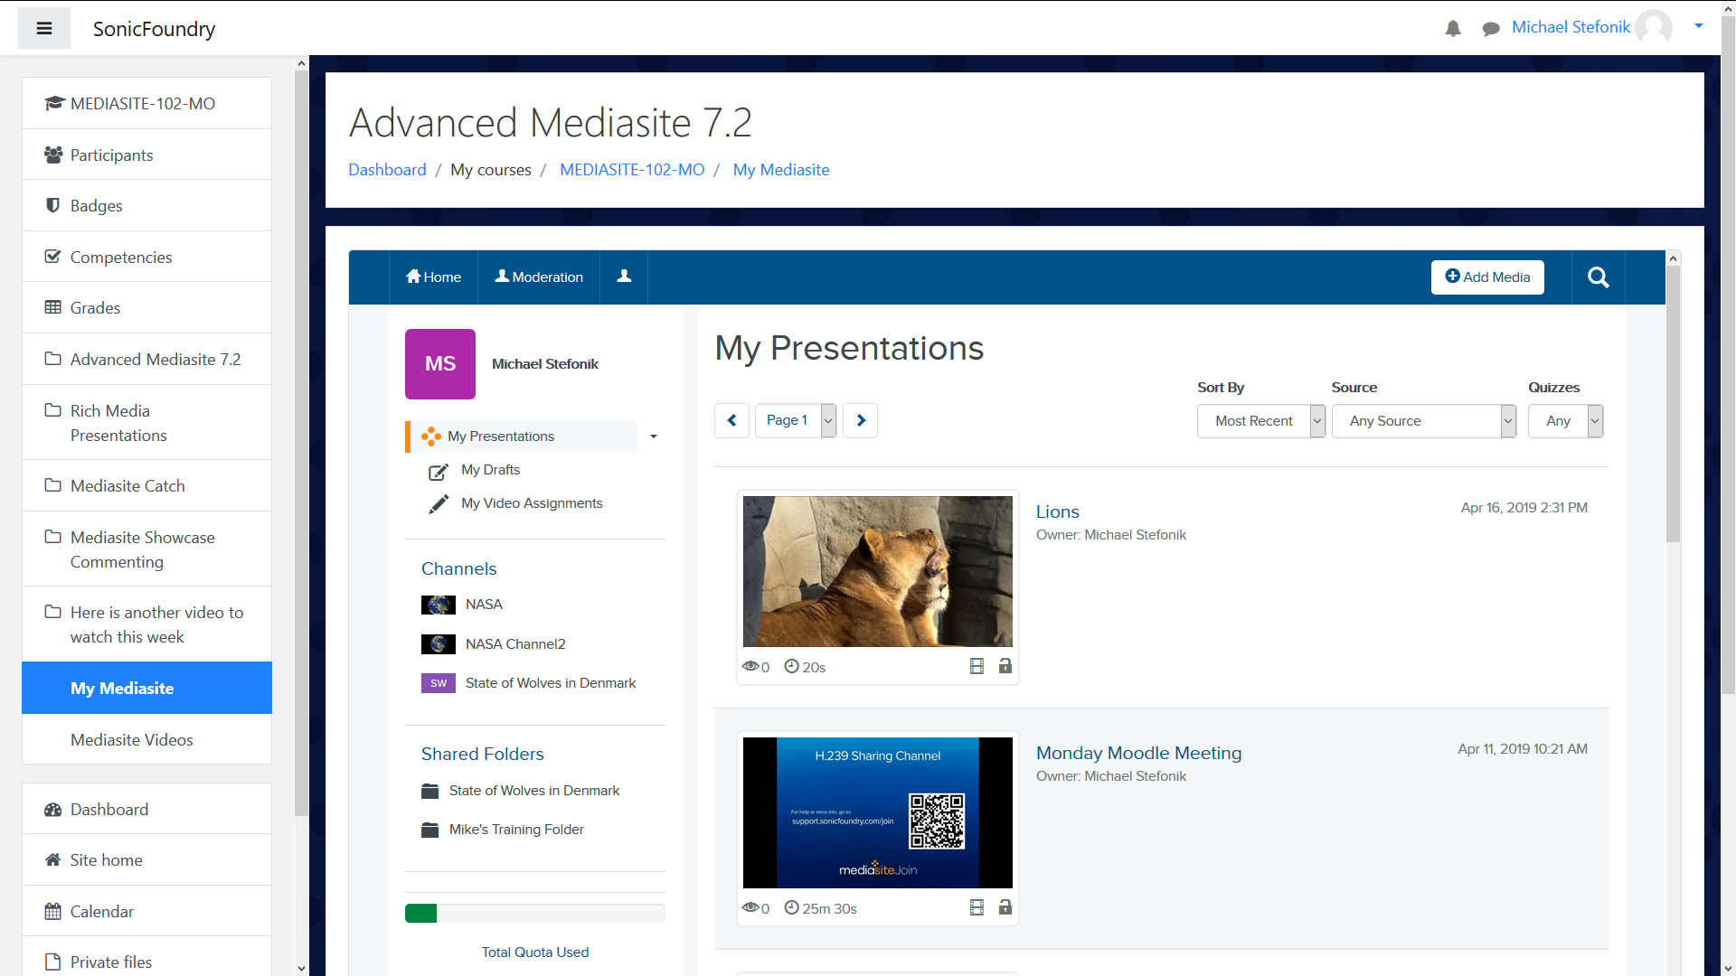The image size is (1736, 976).
Task: Click the My Drafts edit icon
Action: pyautogui.click(x=439, y=471)
